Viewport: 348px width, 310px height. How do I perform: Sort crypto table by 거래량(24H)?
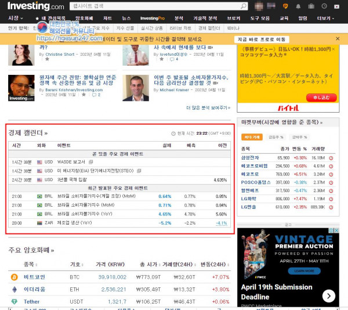pos(179,264)
